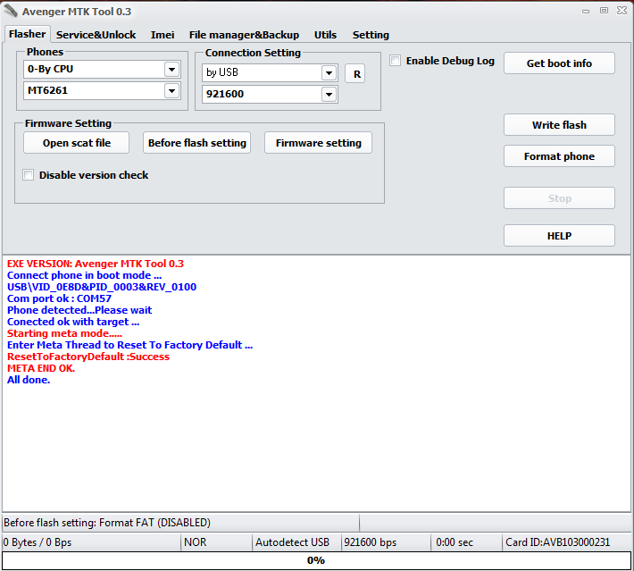Minimize the Avenger MTK Tool window
Viewport: 634px width, 571px height.
tap(586, 11)
